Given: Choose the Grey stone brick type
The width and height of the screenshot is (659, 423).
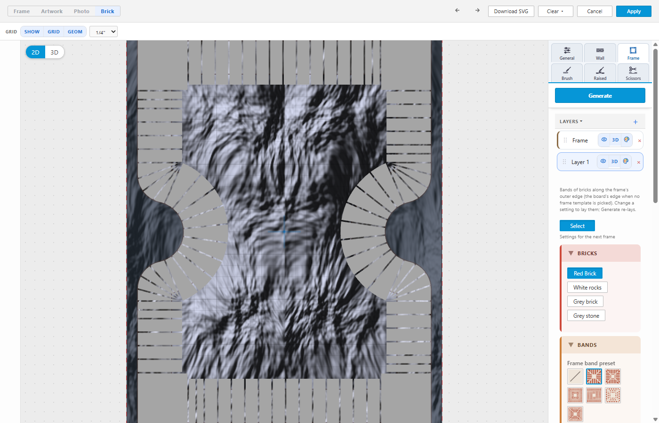Looking at the screenshot, I should coord(586,315).
